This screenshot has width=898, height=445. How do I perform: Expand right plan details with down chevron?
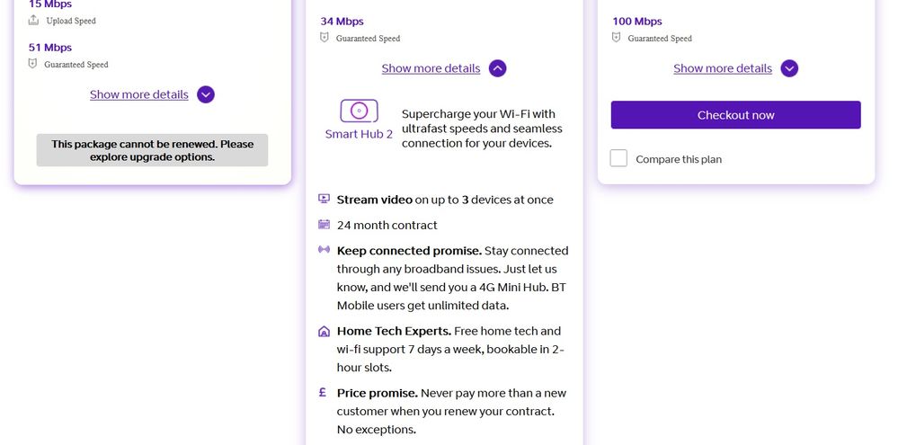click(x=789, y=68)
